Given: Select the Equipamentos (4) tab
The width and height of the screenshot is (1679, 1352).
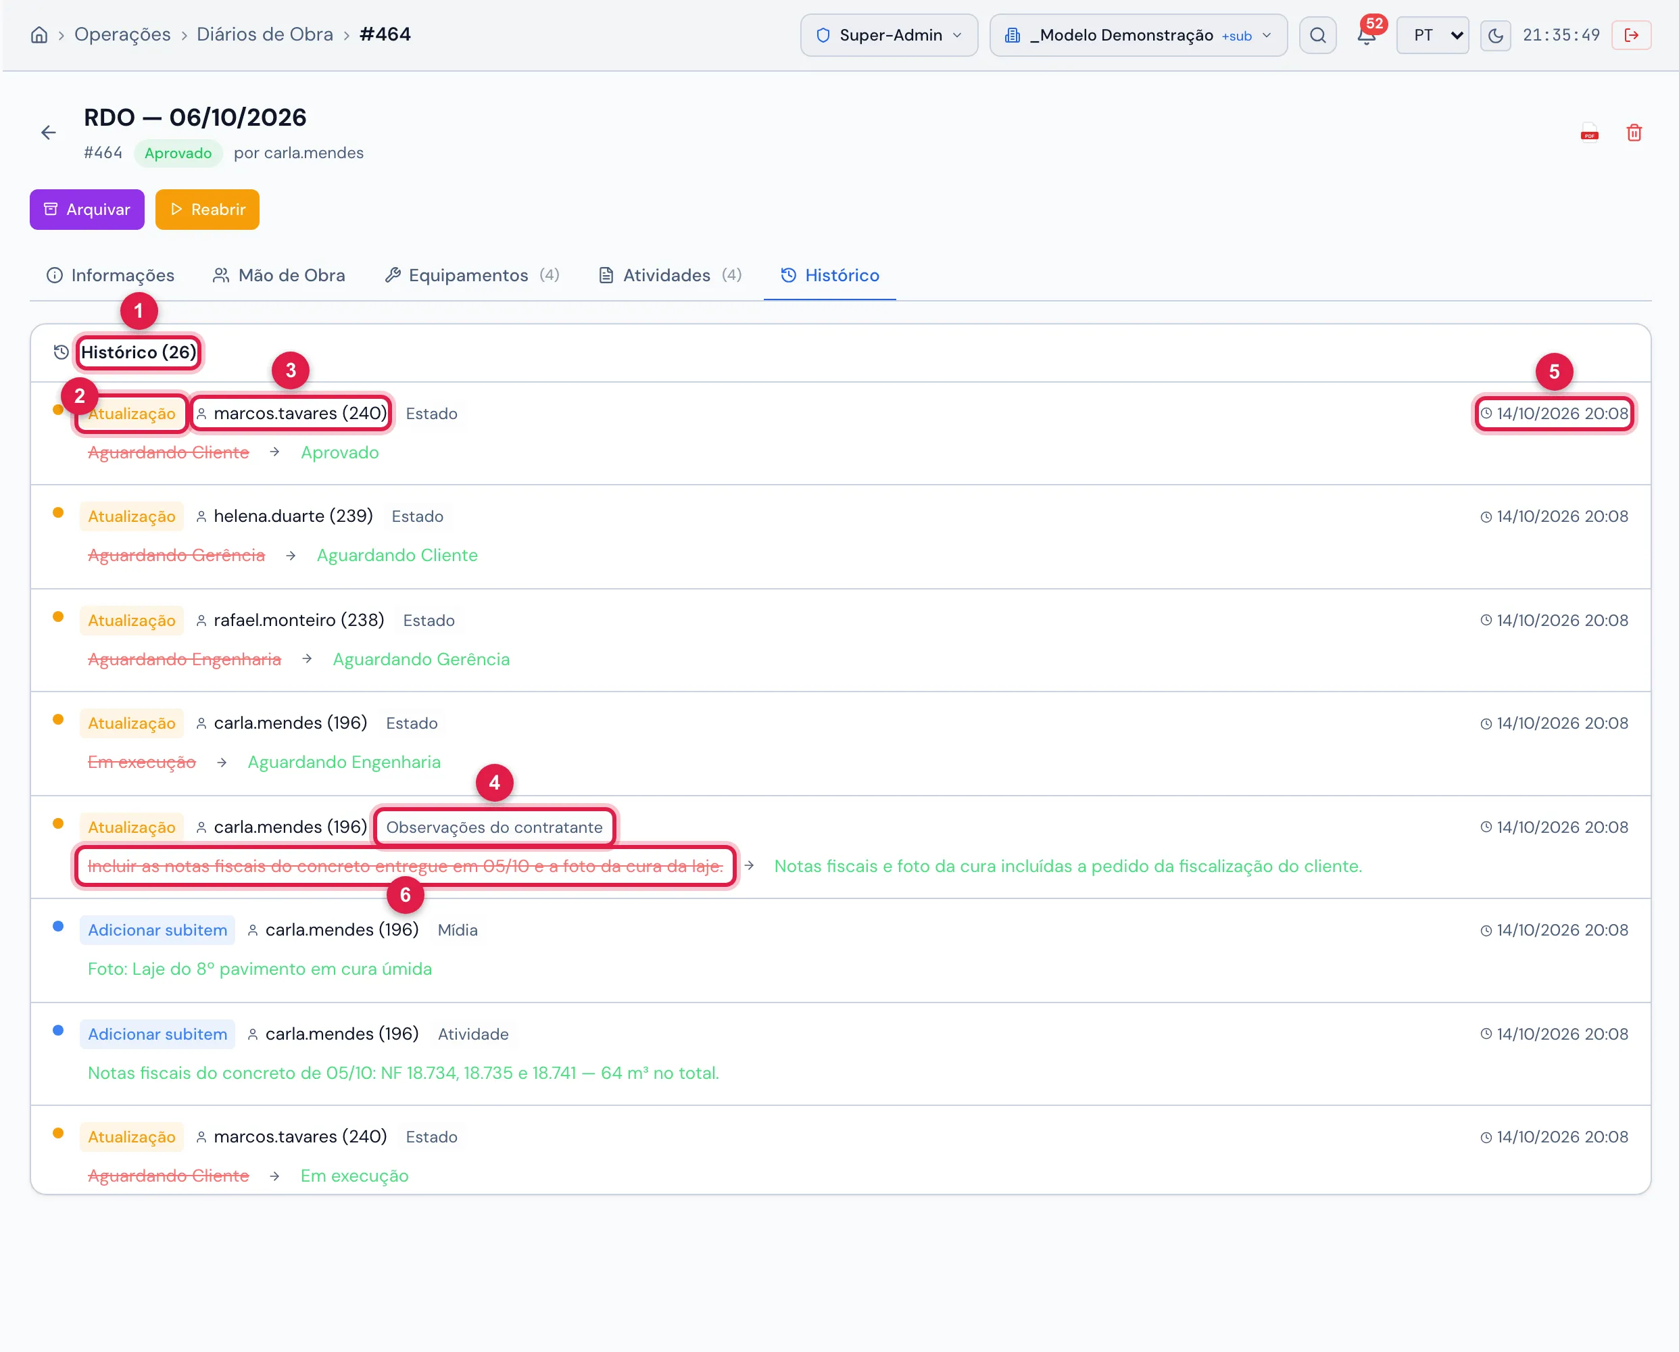Looking at the screenshot, I should pos(472,275).
